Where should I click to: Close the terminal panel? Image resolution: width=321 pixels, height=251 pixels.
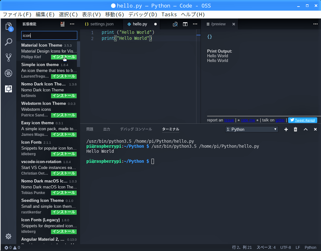click(x=315, y=129)
